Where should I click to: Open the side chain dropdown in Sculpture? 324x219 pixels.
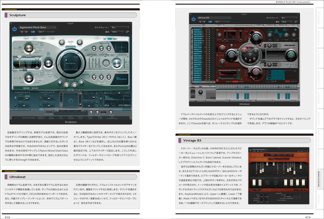[x=120, y=27]
